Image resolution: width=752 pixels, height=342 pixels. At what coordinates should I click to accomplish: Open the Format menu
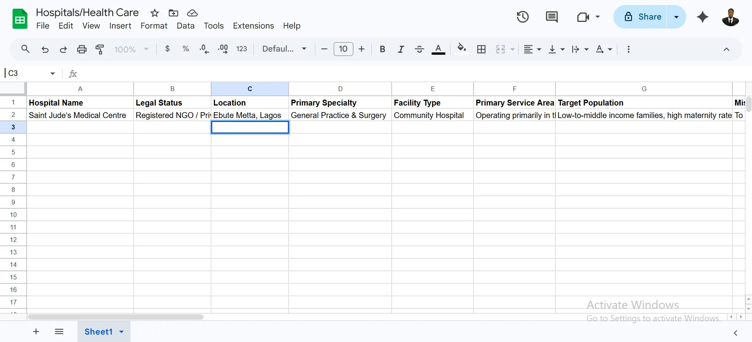click(x=154, y=26)
